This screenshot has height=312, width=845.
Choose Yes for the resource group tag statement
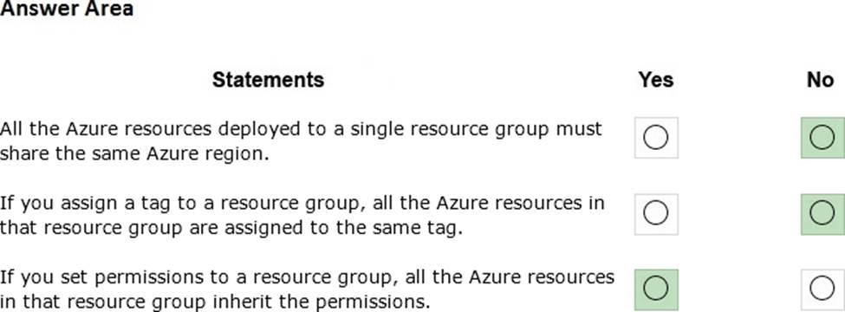click(x=656, y=214)
